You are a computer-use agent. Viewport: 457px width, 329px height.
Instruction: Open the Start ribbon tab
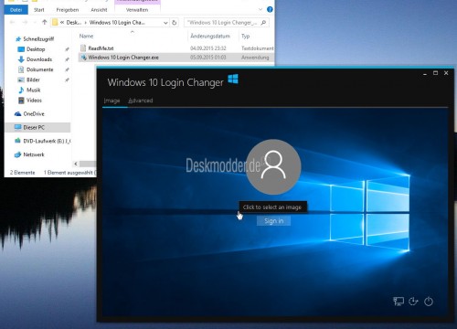coord(39,10)
